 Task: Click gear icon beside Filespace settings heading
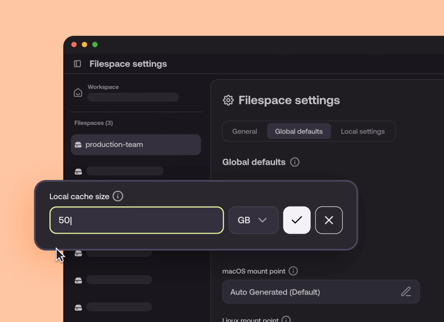[x=228, y=100]
